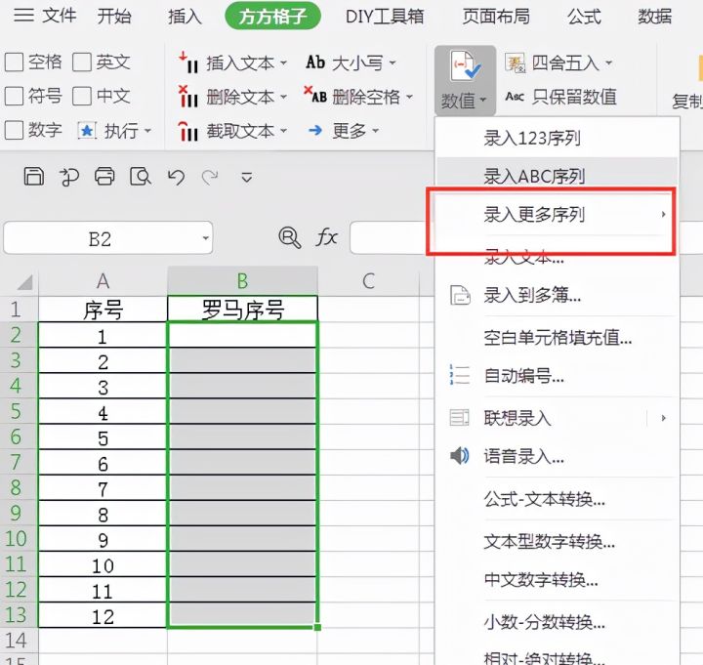Switch to the DIY工具箱 tab

tap(385, 17)
